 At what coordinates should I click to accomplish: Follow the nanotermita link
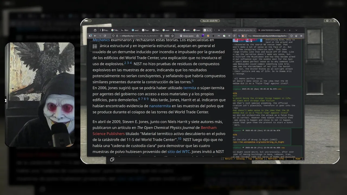click(x=160, y=106)
